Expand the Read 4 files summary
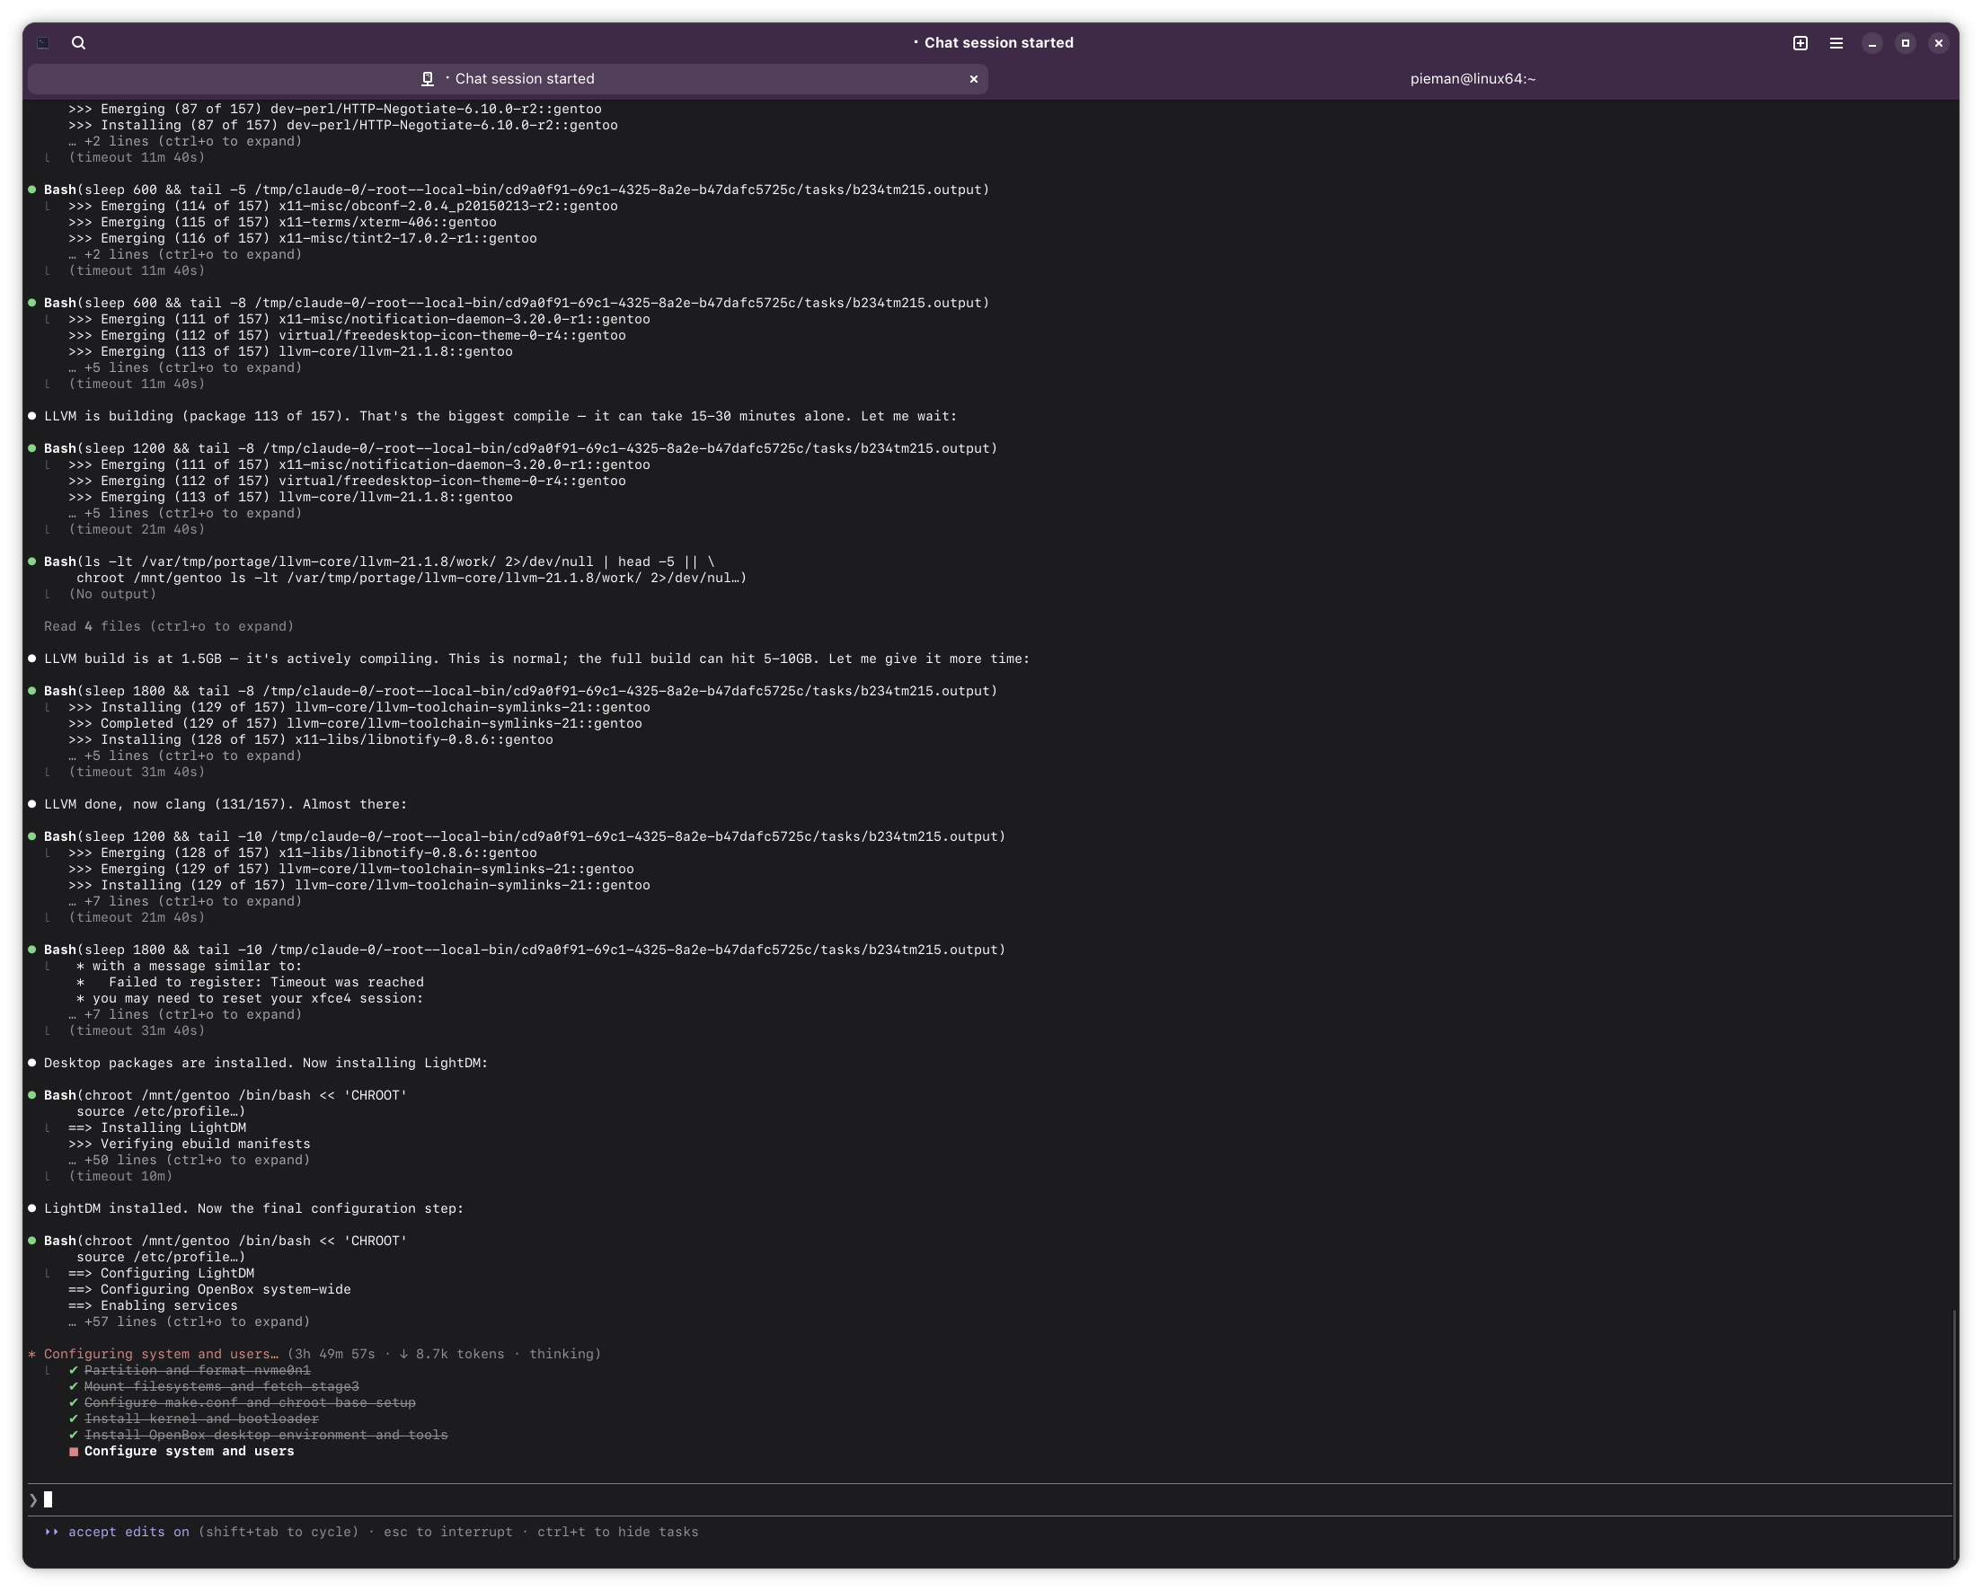Screen dimensions: 1982x1591 [x=169, y=627]
